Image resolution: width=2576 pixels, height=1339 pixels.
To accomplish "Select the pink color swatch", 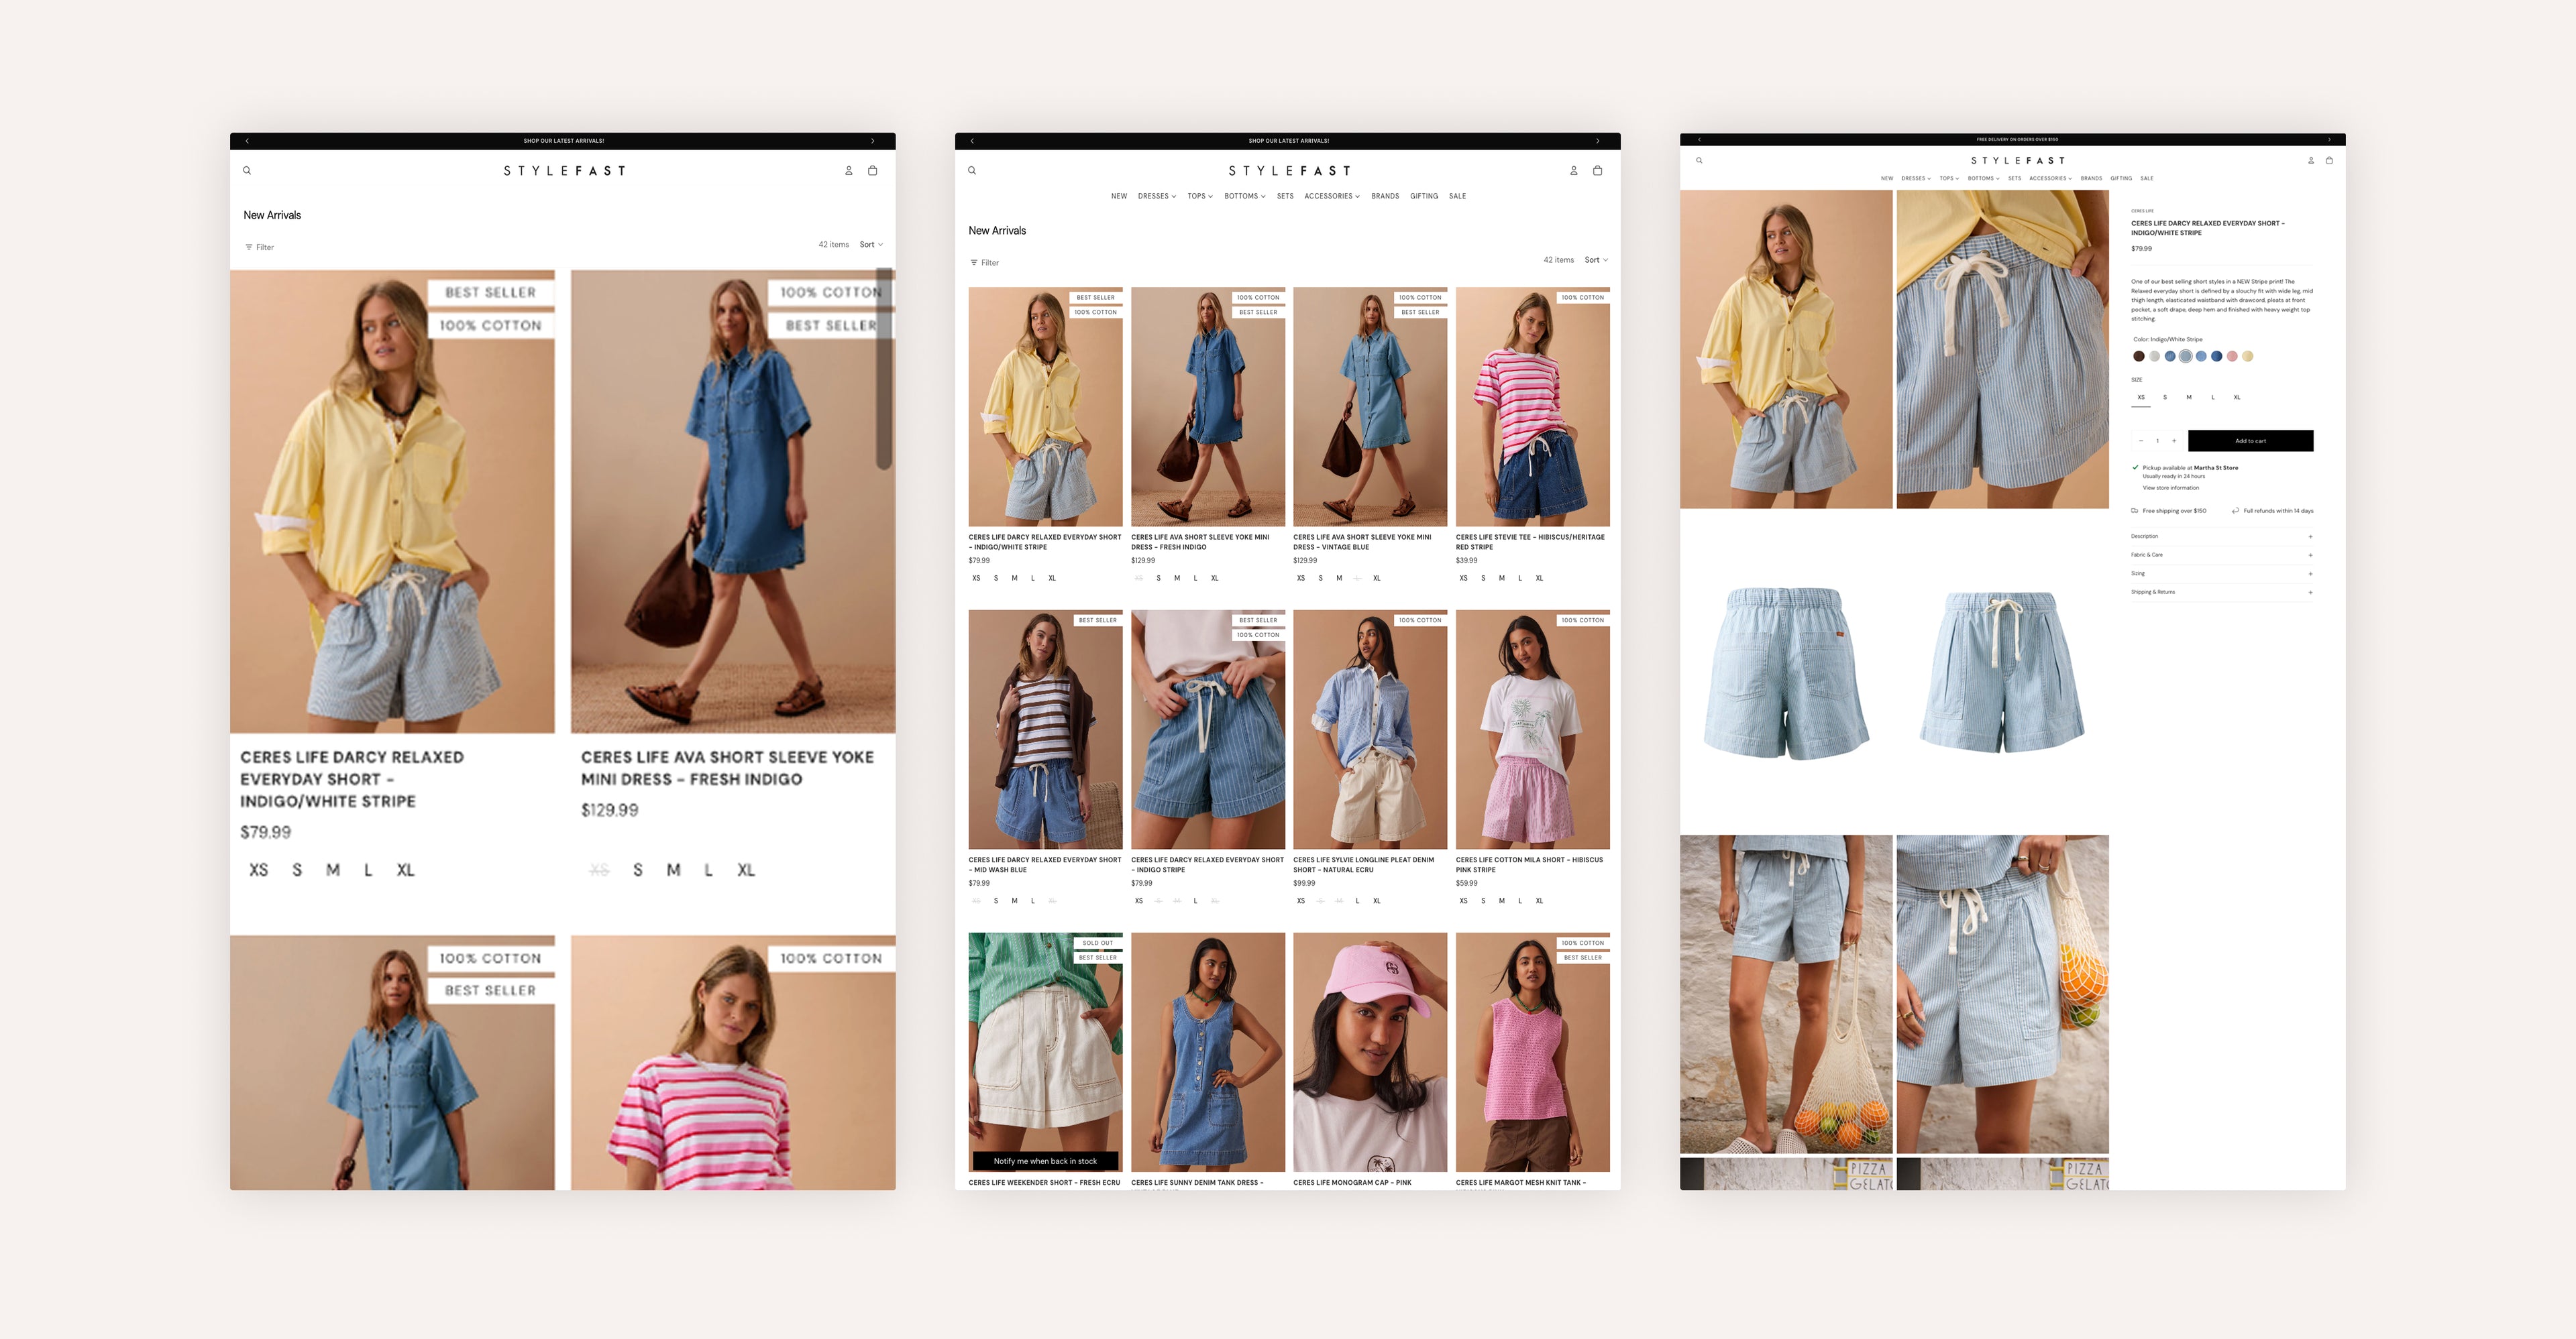I will (2232, 356).
